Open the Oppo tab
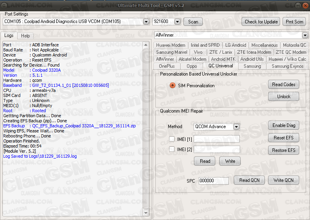The image size is (310, 220). (x=192, y=66)
